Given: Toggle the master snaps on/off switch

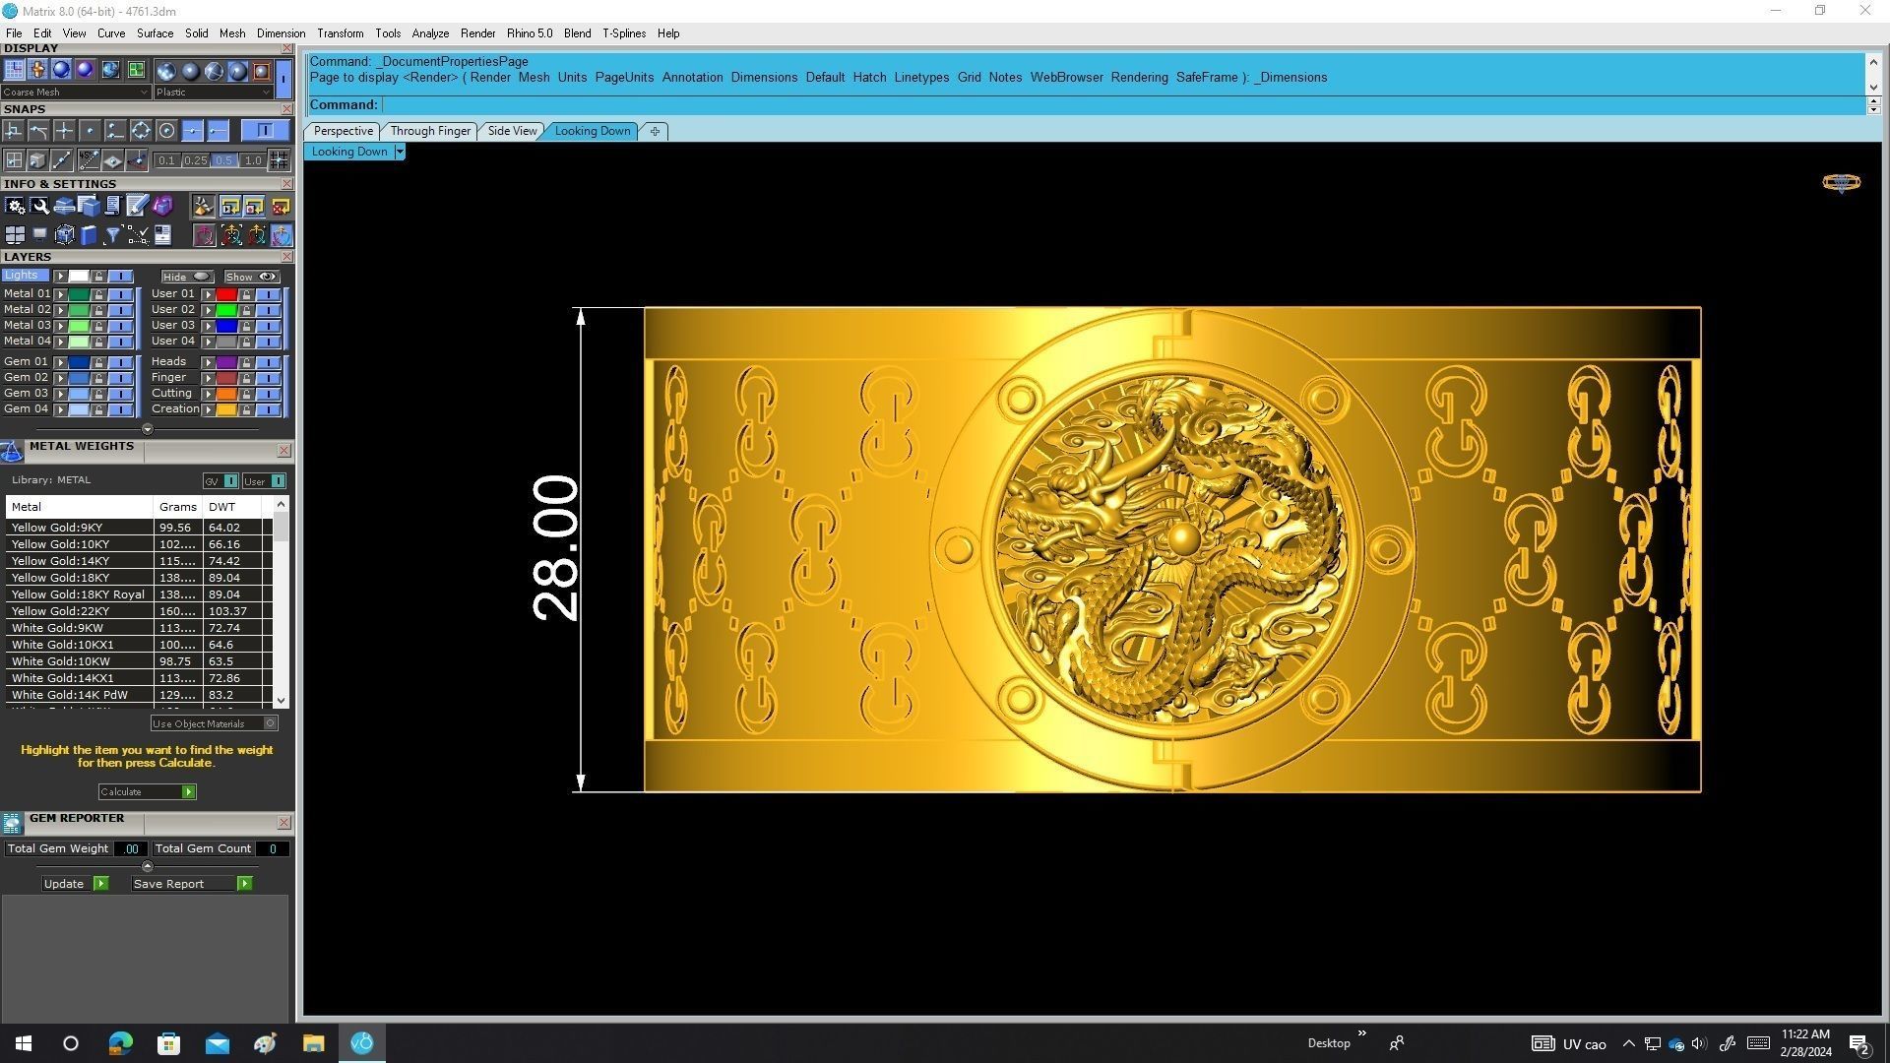Looking at the screenshot, I should point(265,131).
